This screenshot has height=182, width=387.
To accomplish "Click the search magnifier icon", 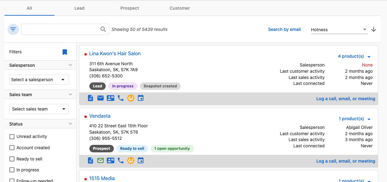I will tap(103, 29).
